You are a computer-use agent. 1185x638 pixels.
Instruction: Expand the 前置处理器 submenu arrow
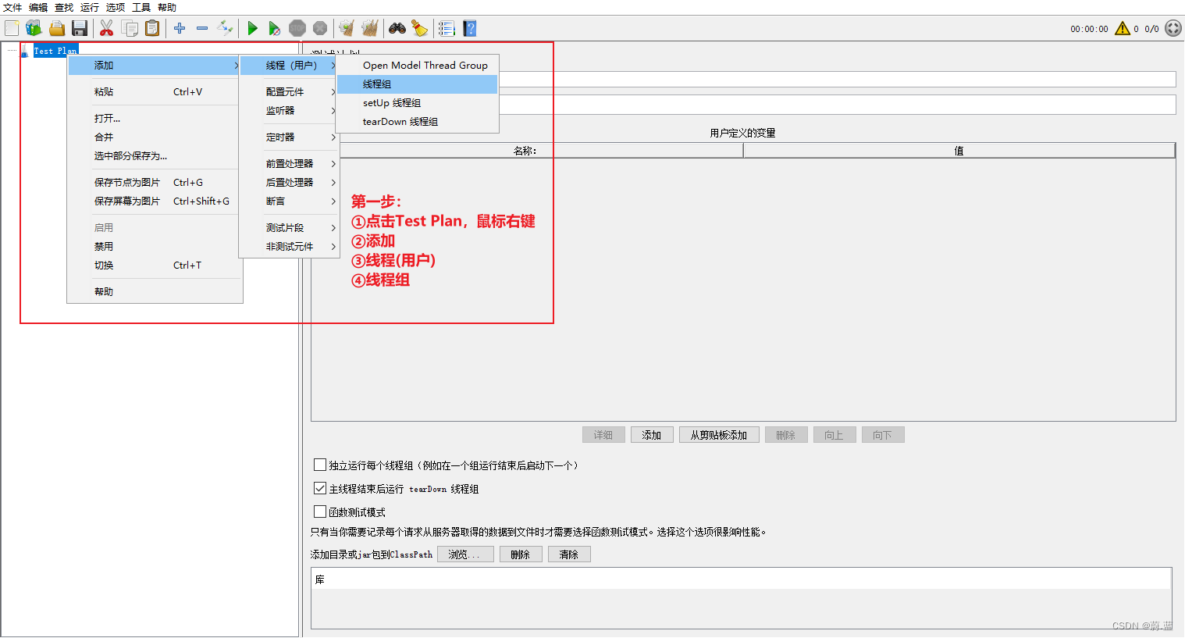click(x=333, y=164)
